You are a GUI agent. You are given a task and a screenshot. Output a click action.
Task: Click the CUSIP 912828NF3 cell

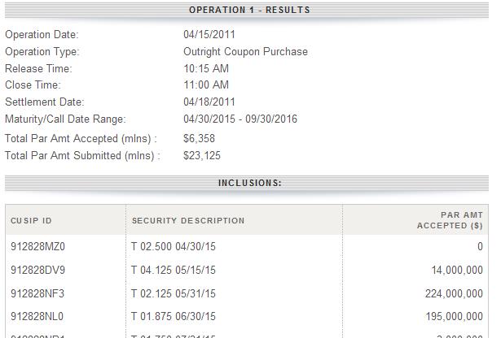(x=37, y=293)
